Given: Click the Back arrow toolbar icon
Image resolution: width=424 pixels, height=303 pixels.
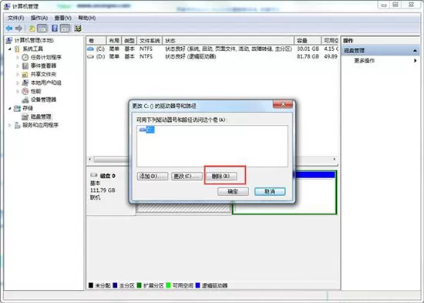Looking at the screenshot, I should (x=9, y=28).
